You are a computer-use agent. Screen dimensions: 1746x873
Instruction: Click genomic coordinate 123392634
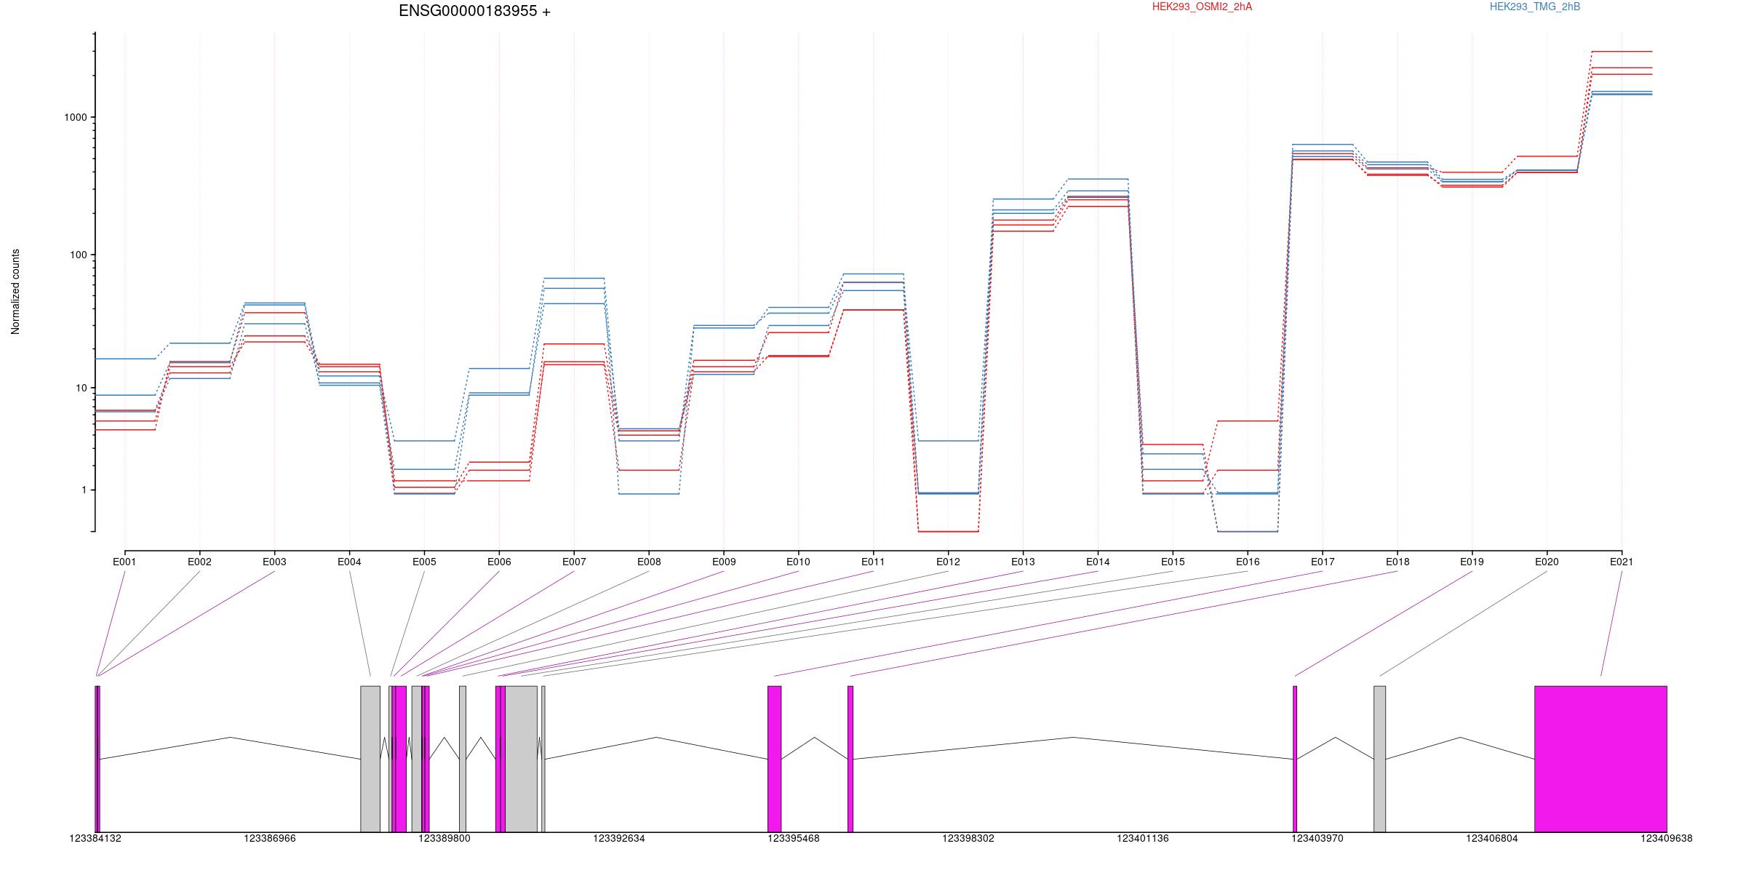[619, 838]
